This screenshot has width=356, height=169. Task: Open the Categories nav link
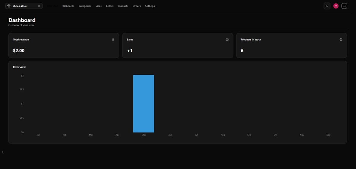coord(85,6)
